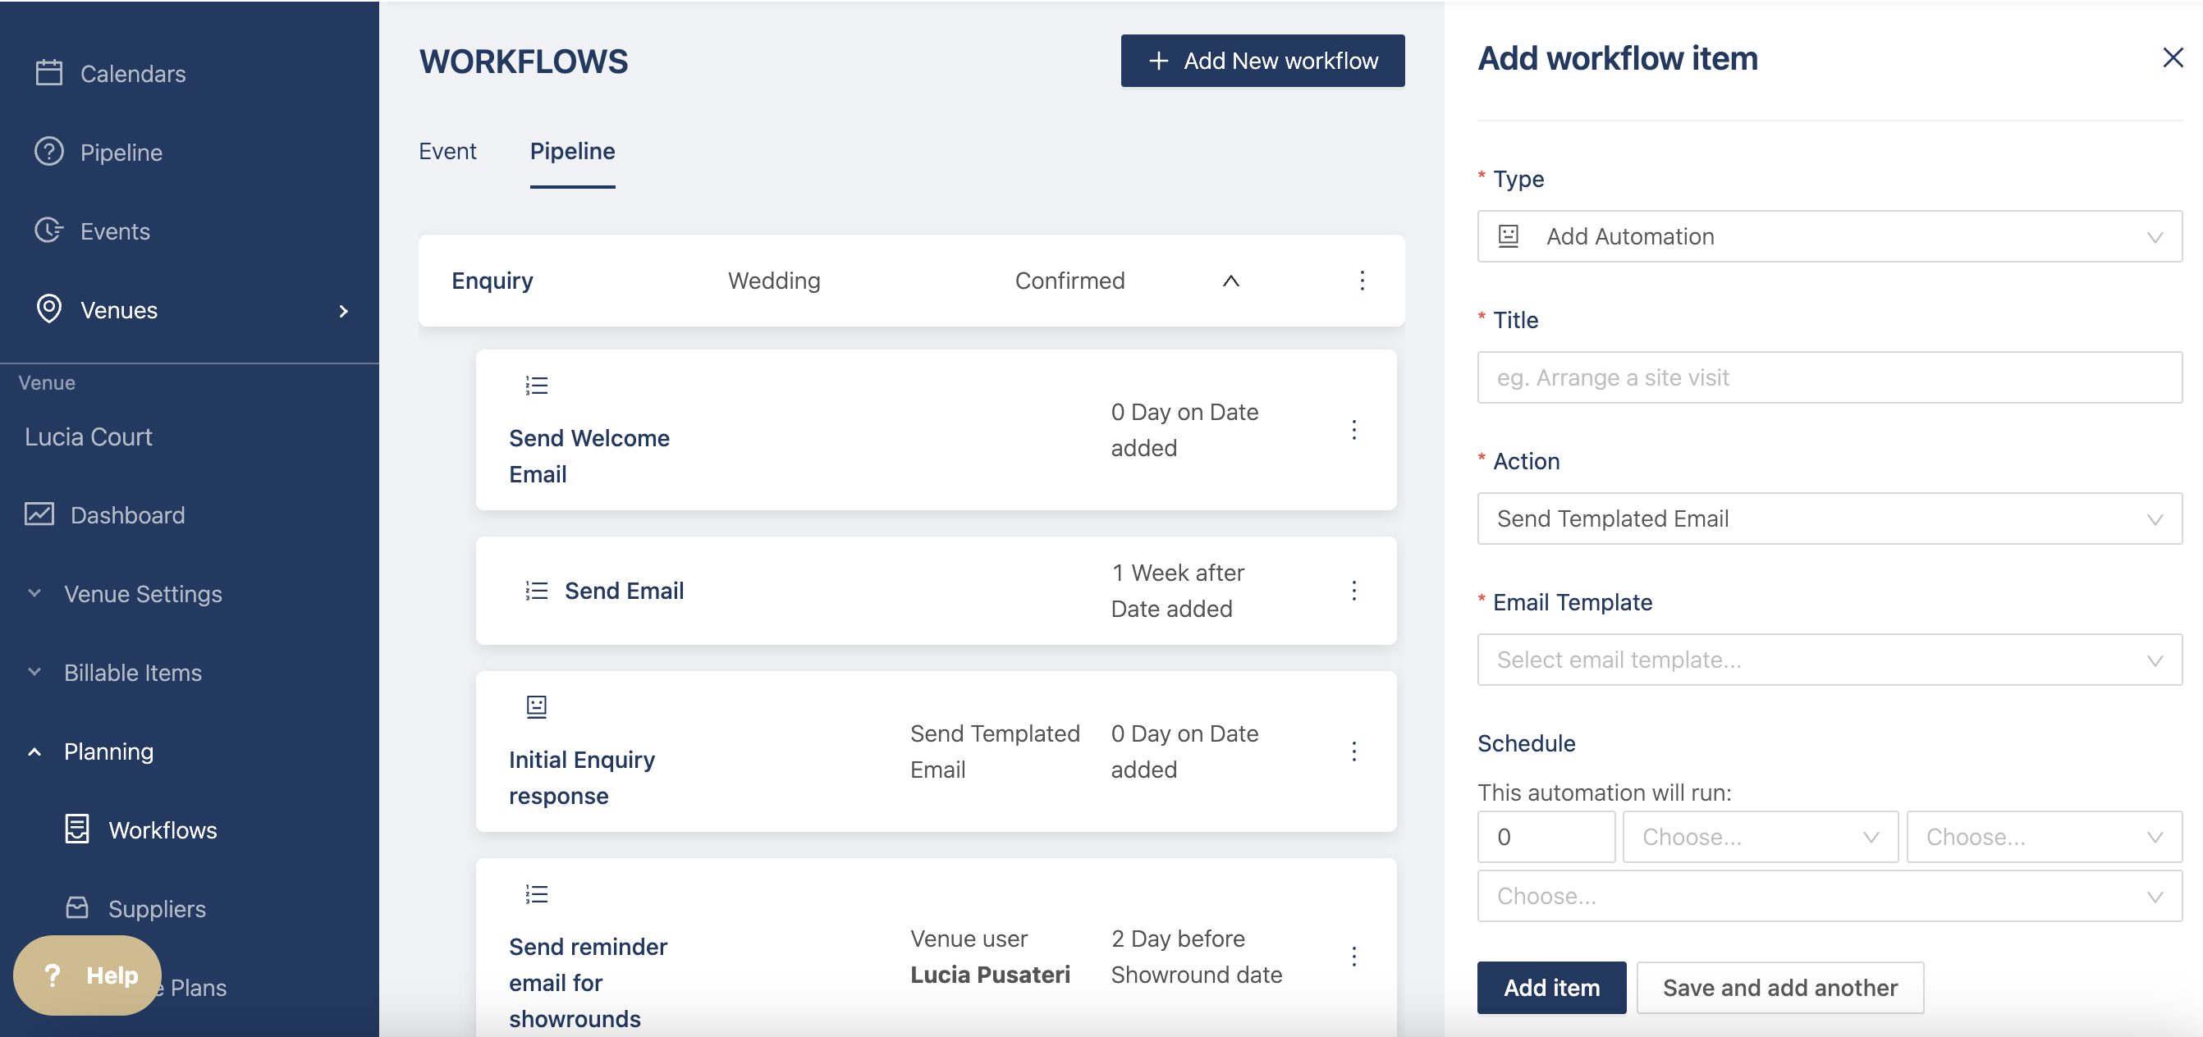
Task: Open the Type dropdown showing Add Automation
Action: [1829, 236]
